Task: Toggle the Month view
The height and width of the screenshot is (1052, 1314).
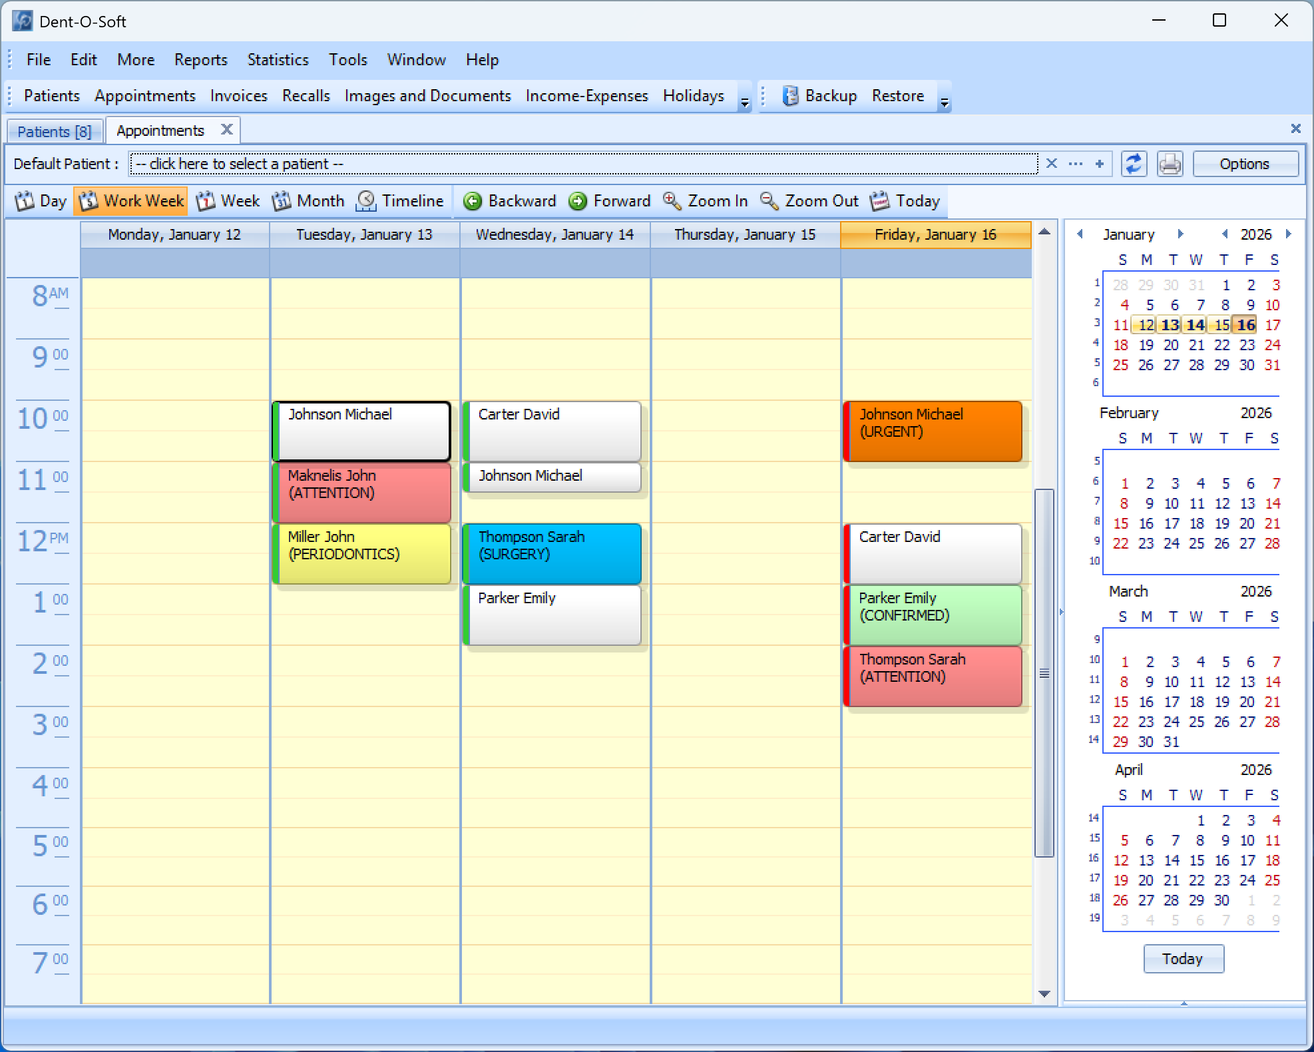Action: [308, 201]
